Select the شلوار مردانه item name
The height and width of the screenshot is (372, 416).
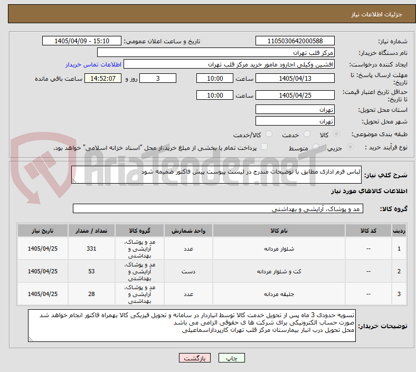pyautogui.click(x=279, y=249)
